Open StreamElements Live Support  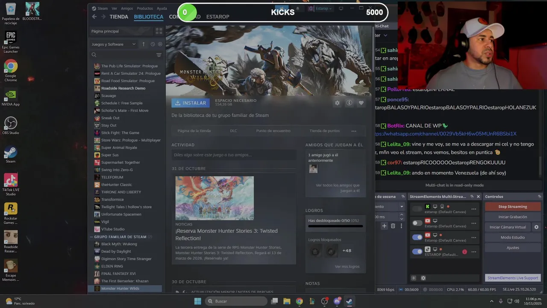(513, 278)
